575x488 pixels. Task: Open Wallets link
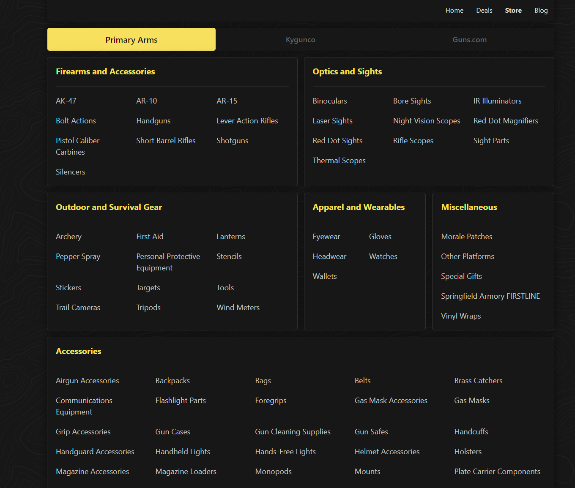pos(324,276)
